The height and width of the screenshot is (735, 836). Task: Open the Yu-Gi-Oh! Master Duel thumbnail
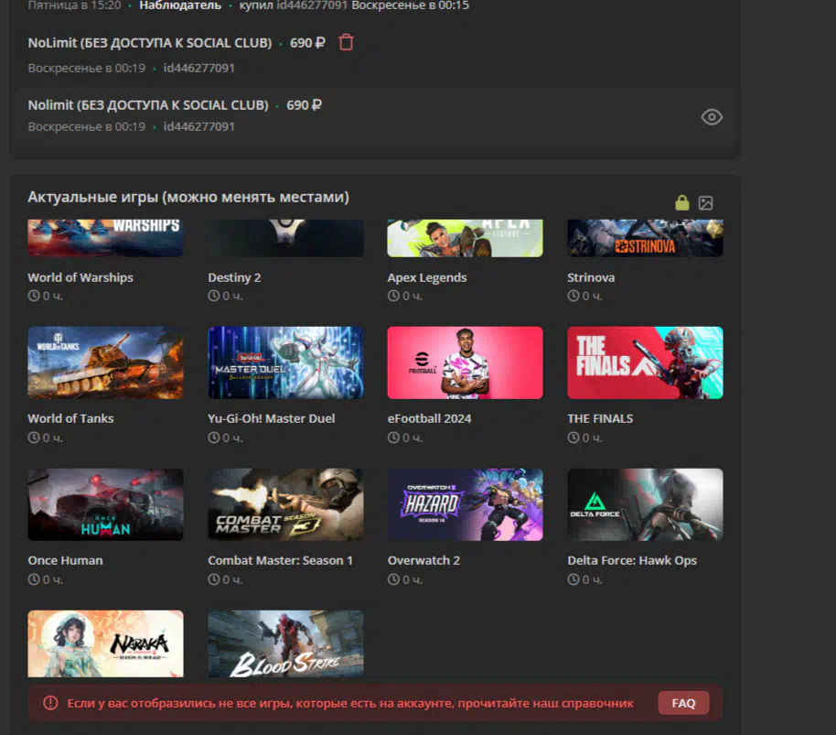point(285,362)
